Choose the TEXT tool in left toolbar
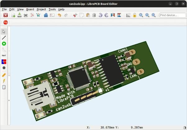The image size is (187, 130). pyautogui.click(x=4, y=55)
